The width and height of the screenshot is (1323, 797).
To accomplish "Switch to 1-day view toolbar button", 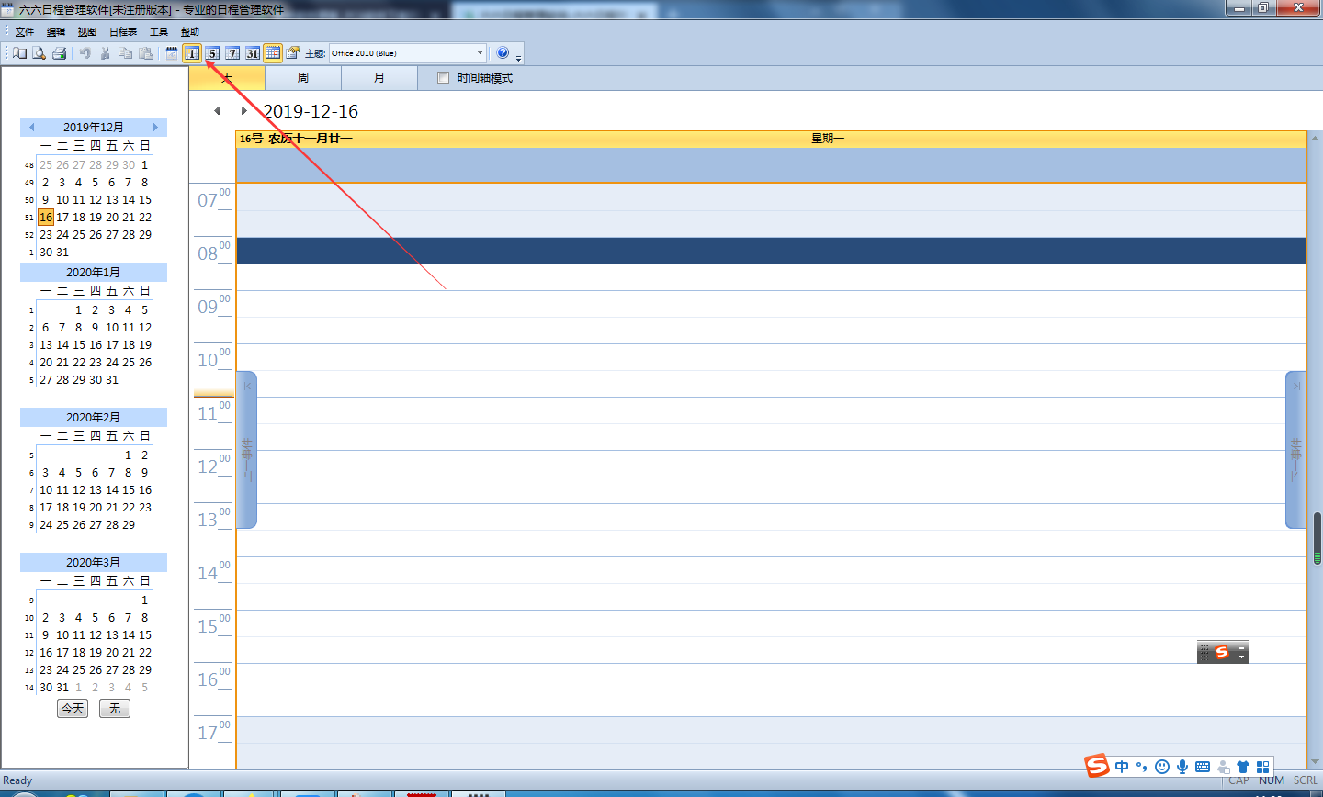I will [192, 53].
